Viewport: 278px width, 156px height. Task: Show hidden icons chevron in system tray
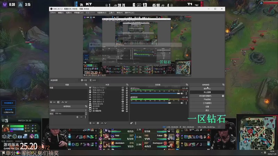262,153
